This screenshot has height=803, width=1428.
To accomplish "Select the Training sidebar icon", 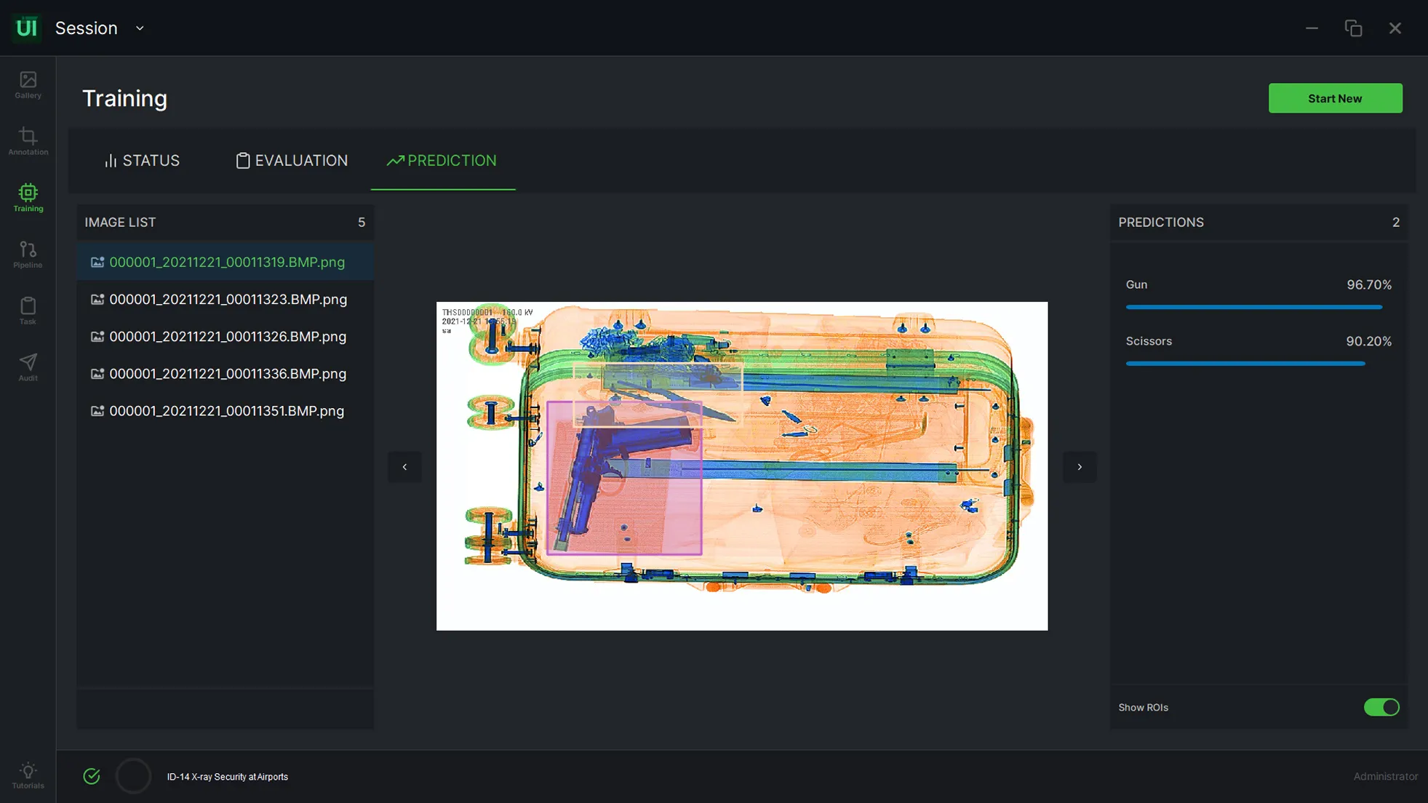I will coord(28,198).
